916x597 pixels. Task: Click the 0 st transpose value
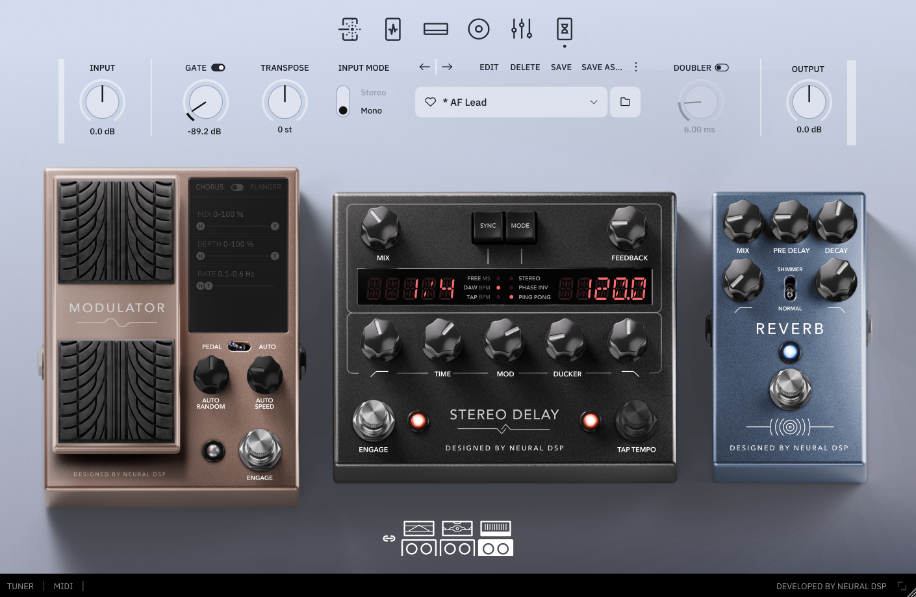click(x=285, y=129)
